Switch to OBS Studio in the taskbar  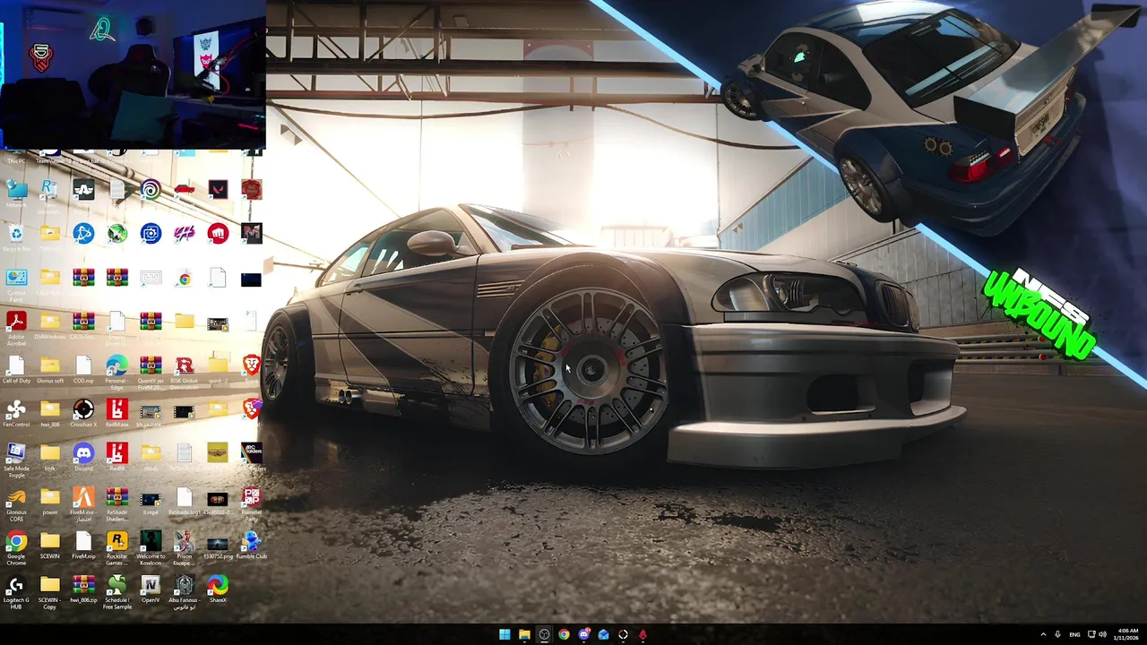pos(544,634)
